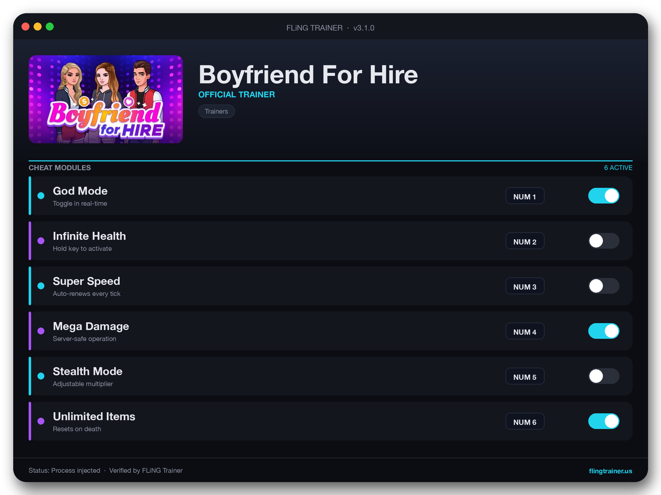
Task: Click the NUM 6 hotkey button
Action: [525, 421]
